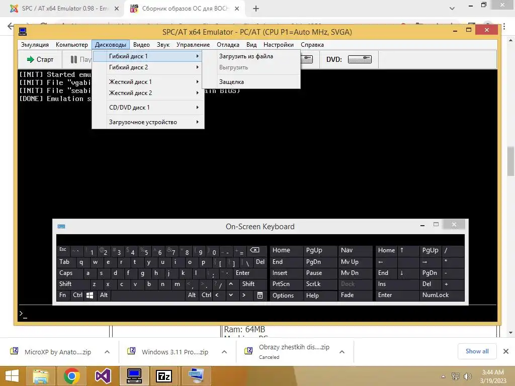Screen dimensions: 515x386
Task: Switch to SPC / AT x64 Emulator browser tab
Action: [65, 9]
